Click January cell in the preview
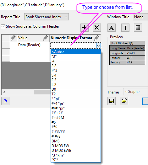Screen dimensions: 148x165 tap(118, 62)
